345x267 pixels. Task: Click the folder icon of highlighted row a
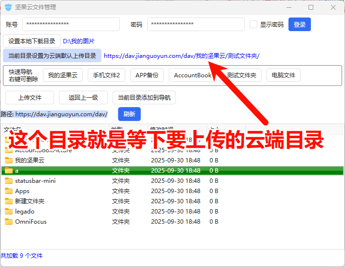(x=8, y=171)
